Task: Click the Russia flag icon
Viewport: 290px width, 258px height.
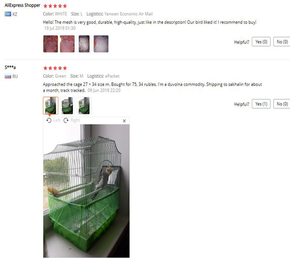Action: click(8, 76)
